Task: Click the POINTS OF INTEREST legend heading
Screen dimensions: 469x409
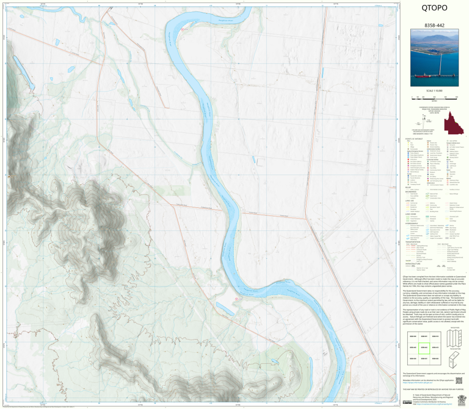Action: [x=414, y=139]
